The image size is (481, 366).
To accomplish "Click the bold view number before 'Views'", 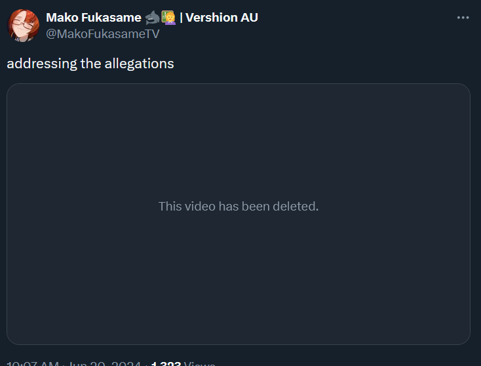I will (166, 363).
